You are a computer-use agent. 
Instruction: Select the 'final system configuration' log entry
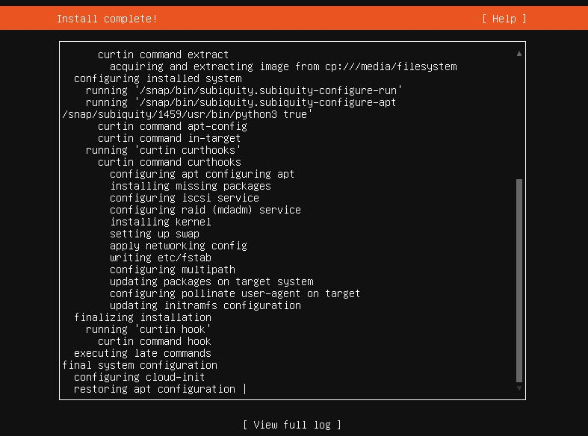[x=140, y=365]
